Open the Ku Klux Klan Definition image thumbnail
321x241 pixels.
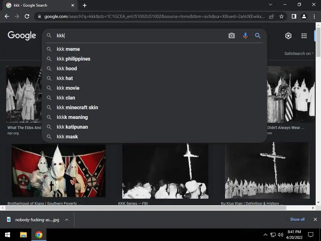click(x=267, y=171)
